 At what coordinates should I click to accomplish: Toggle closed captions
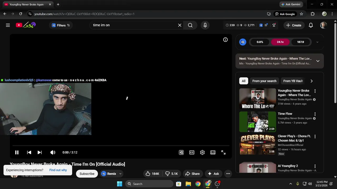click(x=192, y=152)
